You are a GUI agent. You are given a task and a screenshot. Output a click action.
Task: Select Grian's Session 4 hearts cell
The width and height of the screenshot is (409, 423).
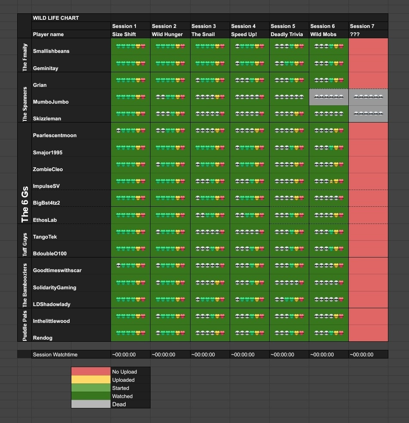[249, 80]
